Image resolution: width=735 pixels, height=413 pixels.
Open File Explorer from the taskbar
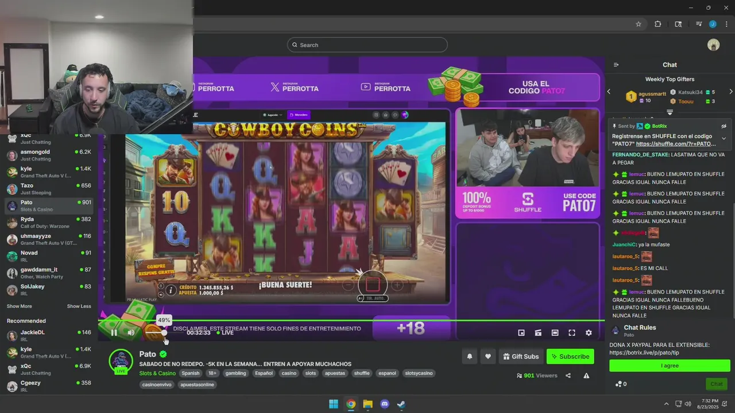point(367,404)
